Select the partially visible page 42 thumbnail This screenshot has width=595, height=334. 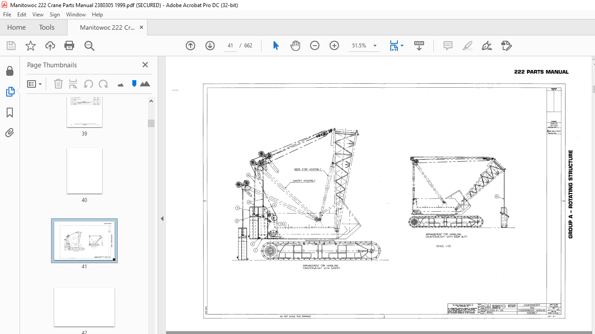(x=84, y=308)
